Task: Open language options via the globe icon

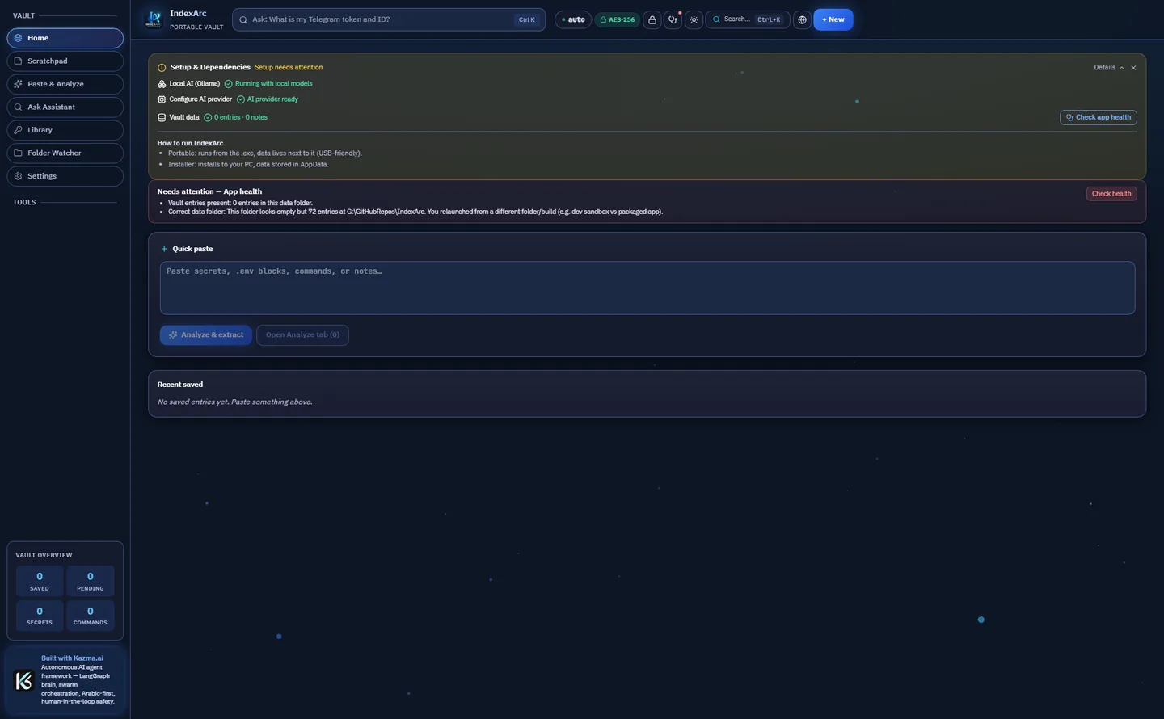Action: [x=802, y=19]
